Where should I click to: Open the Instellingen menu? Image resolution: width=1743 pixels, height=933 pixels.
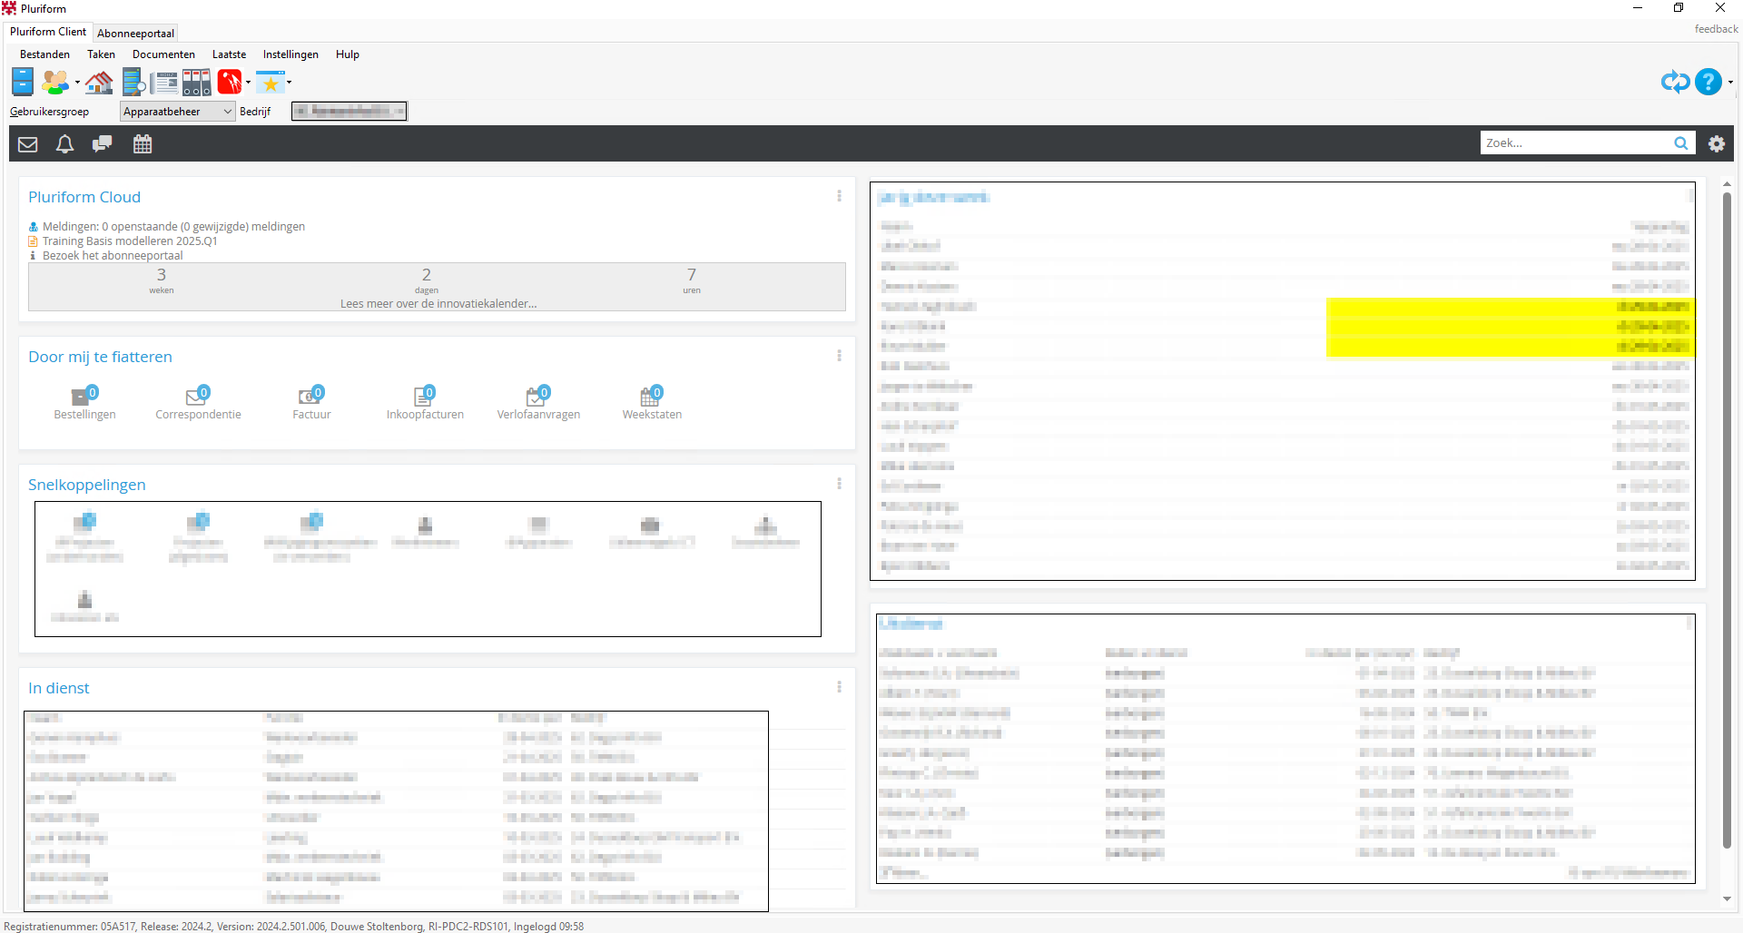[x=290, y=54]
